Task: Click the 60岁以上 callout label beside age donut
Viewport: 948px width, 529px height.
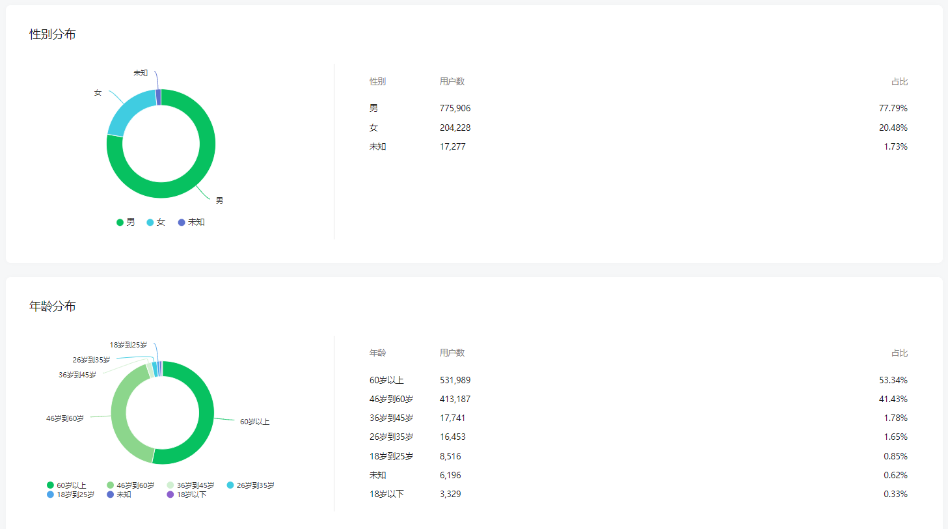Action: 254,422
